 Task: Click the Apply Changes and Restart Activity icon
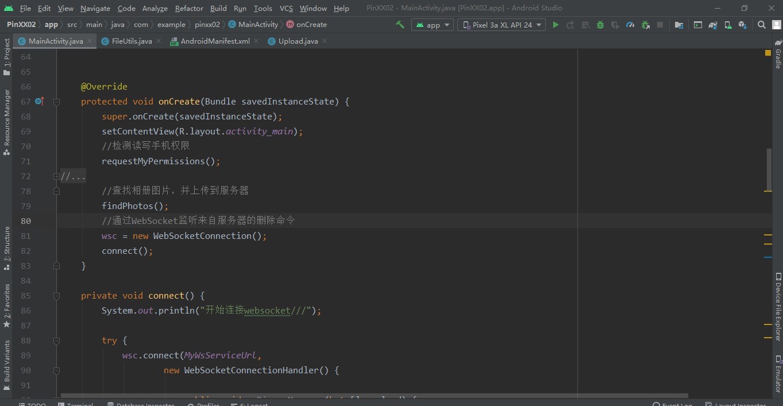(x=570, y=25)
